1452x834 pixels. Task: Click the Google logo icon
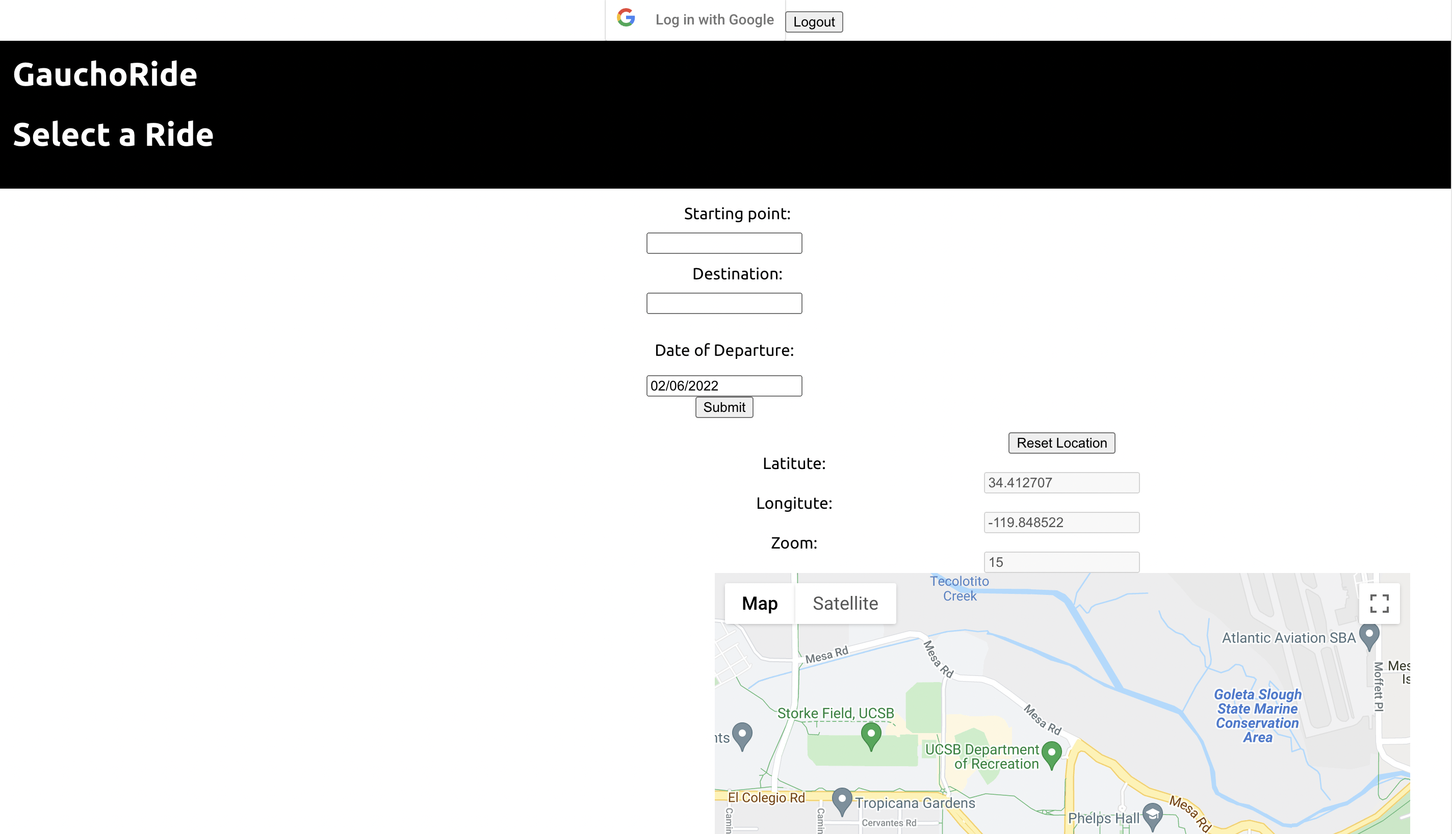[x=626, y=18]
